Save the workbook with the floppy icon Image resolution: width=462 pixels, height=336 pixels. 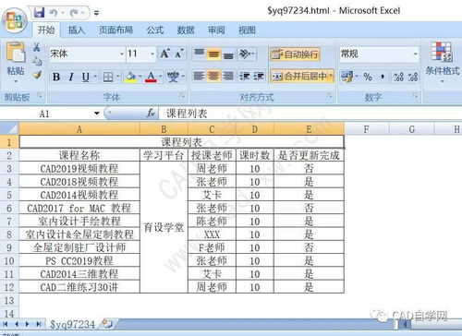[x=39, y=13]
